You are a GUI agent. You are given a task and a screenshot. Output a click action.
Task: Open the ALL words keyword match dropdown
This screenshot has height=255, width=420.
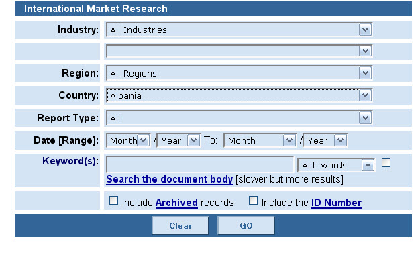(336, 165)
